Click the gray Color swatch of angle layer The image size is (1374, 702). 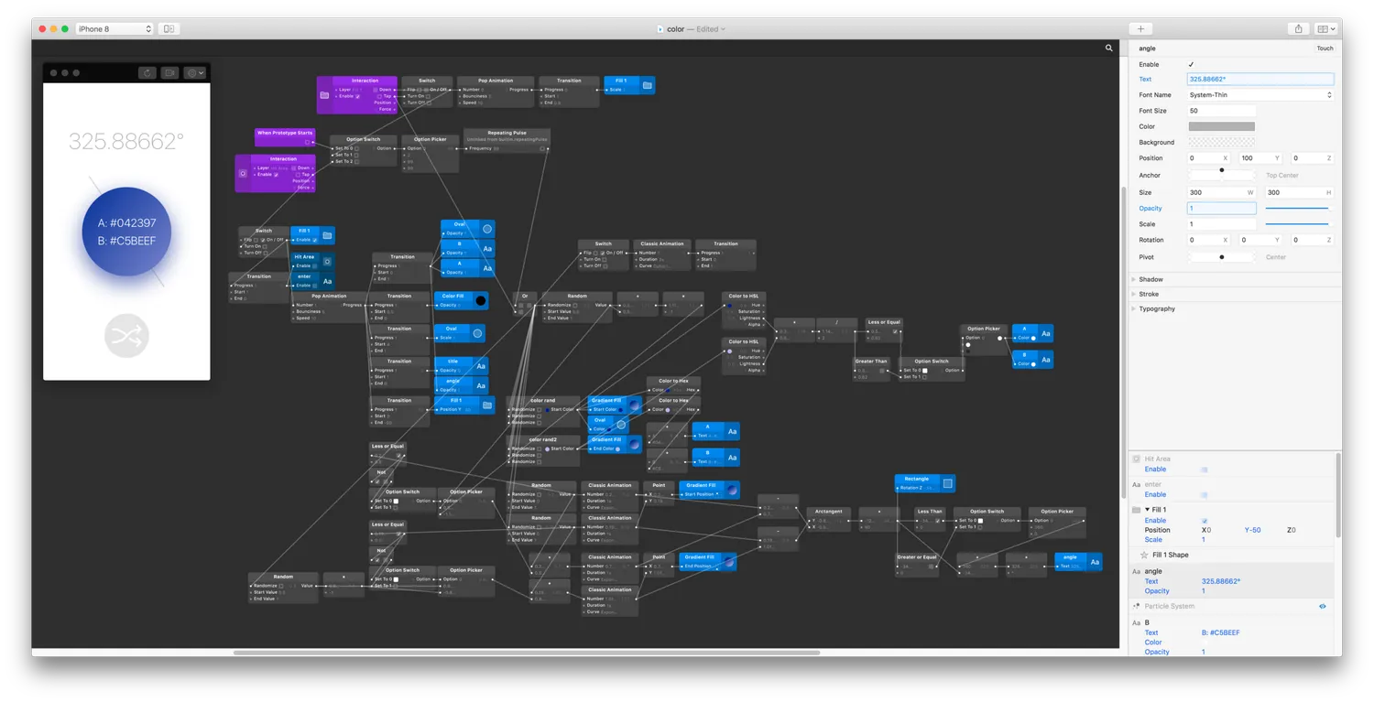coord(1222,126)
